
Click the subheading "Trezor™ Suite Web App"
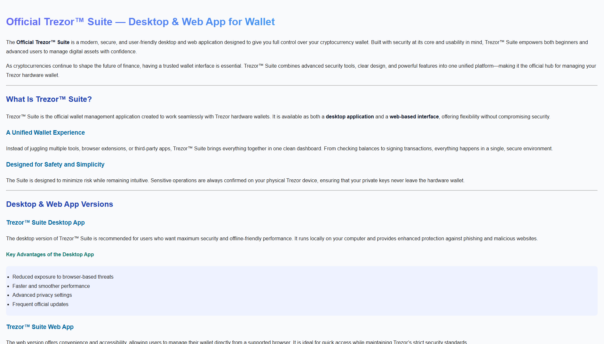point(40,327)
